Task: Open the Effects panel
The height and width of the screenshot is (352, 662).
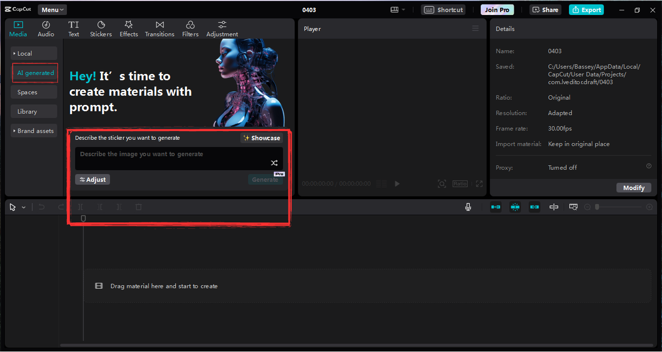Action: [x=128, y=28]
